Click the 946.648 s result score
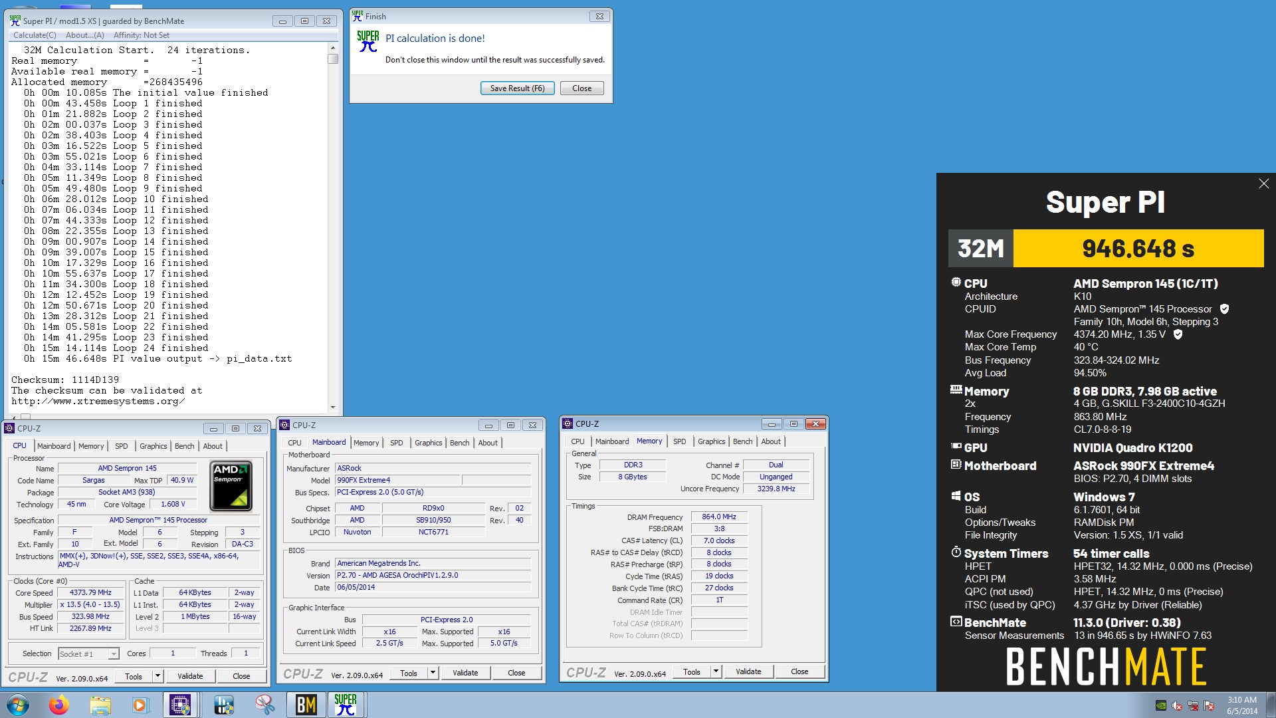 (x=1138, y=248)
